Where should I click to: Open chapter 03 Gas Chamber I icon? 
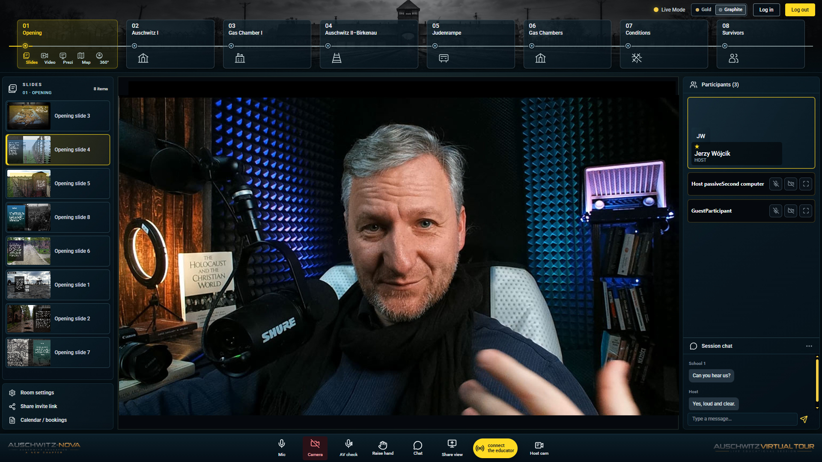point(240,58)
